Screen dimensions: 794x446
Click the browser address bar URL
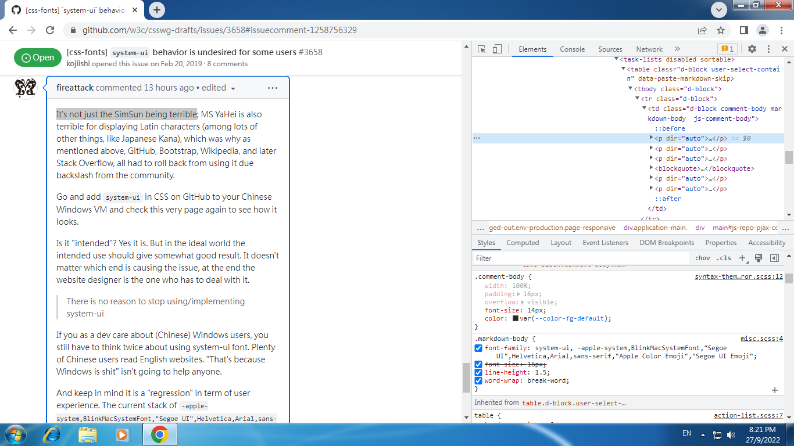[x=220, y=30]
